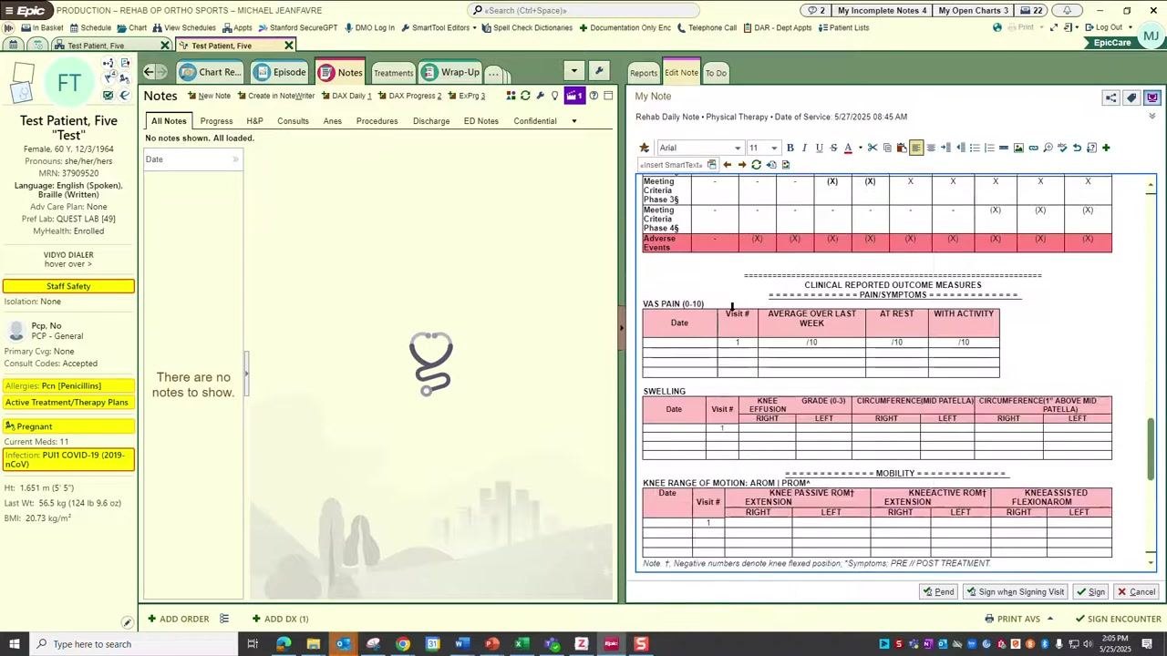Screen dimensions: 1167x656
Task: Click the Insert SmartText field
Action: [672, 165]
